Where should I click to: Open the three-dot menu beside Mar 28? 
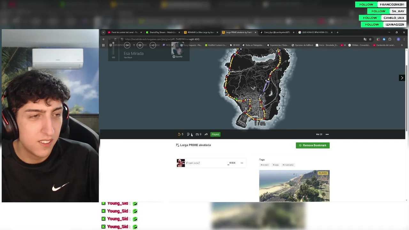coord(327,134)
